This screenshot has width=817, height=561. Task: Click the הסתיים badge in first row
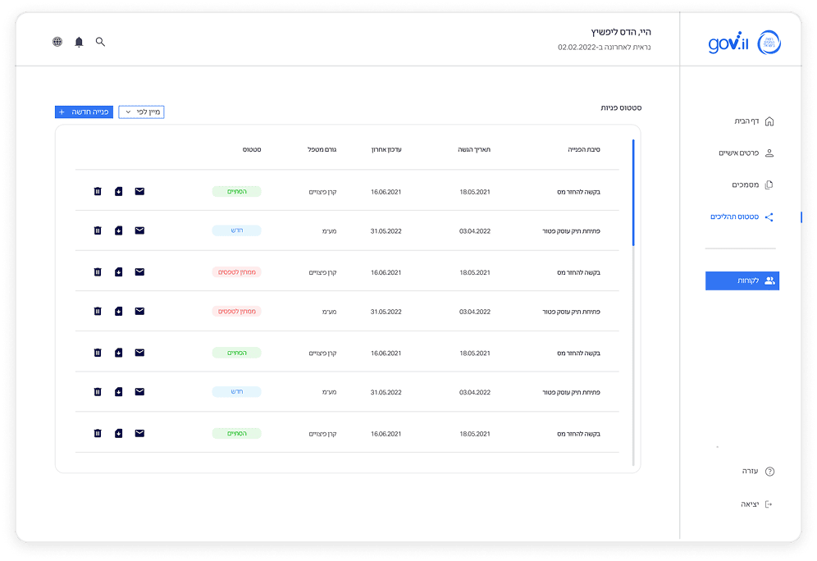pos(236,191)
